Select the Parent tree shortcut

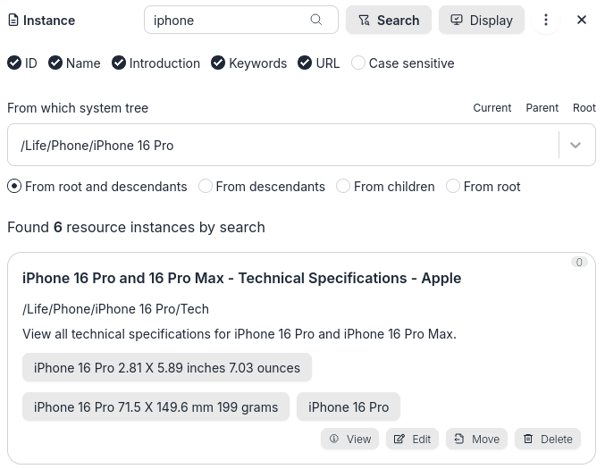pos(542,107)
